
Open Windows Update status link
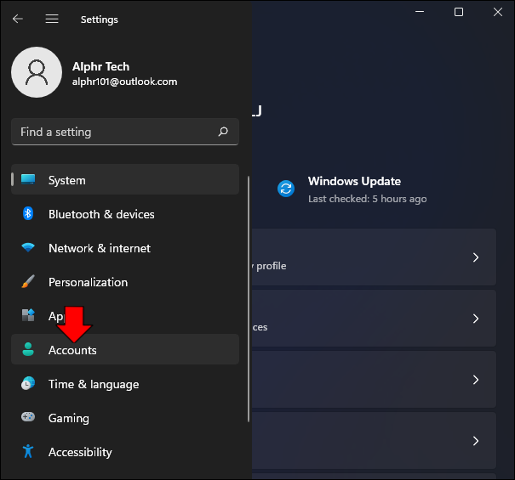(x=352, y=189)
